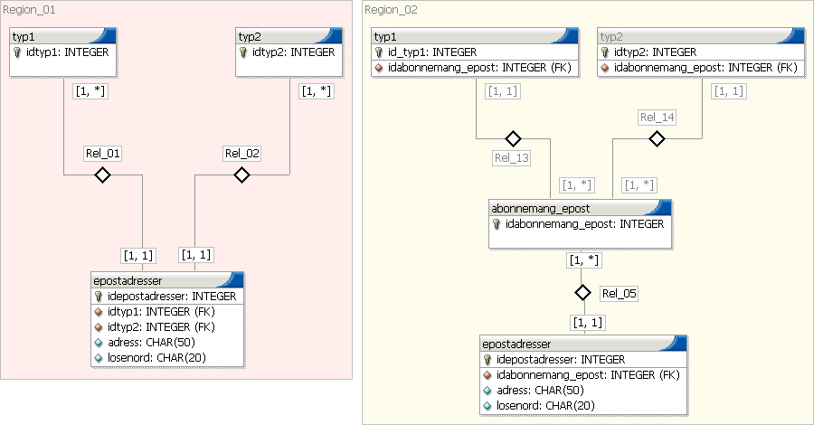823x434 pixels.
Task: Click the blue icon beside adress in Region_01
Action: [99, 343]
